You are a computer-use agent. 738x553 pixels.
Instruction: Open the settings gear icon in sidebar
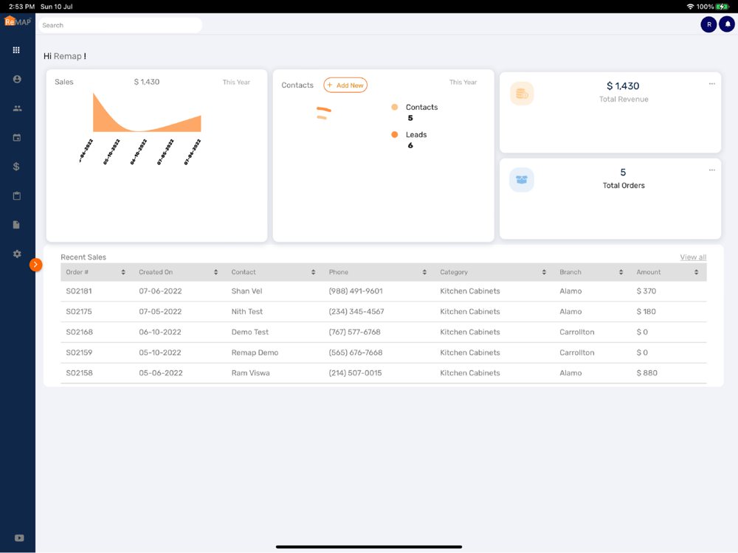[17, 254]
